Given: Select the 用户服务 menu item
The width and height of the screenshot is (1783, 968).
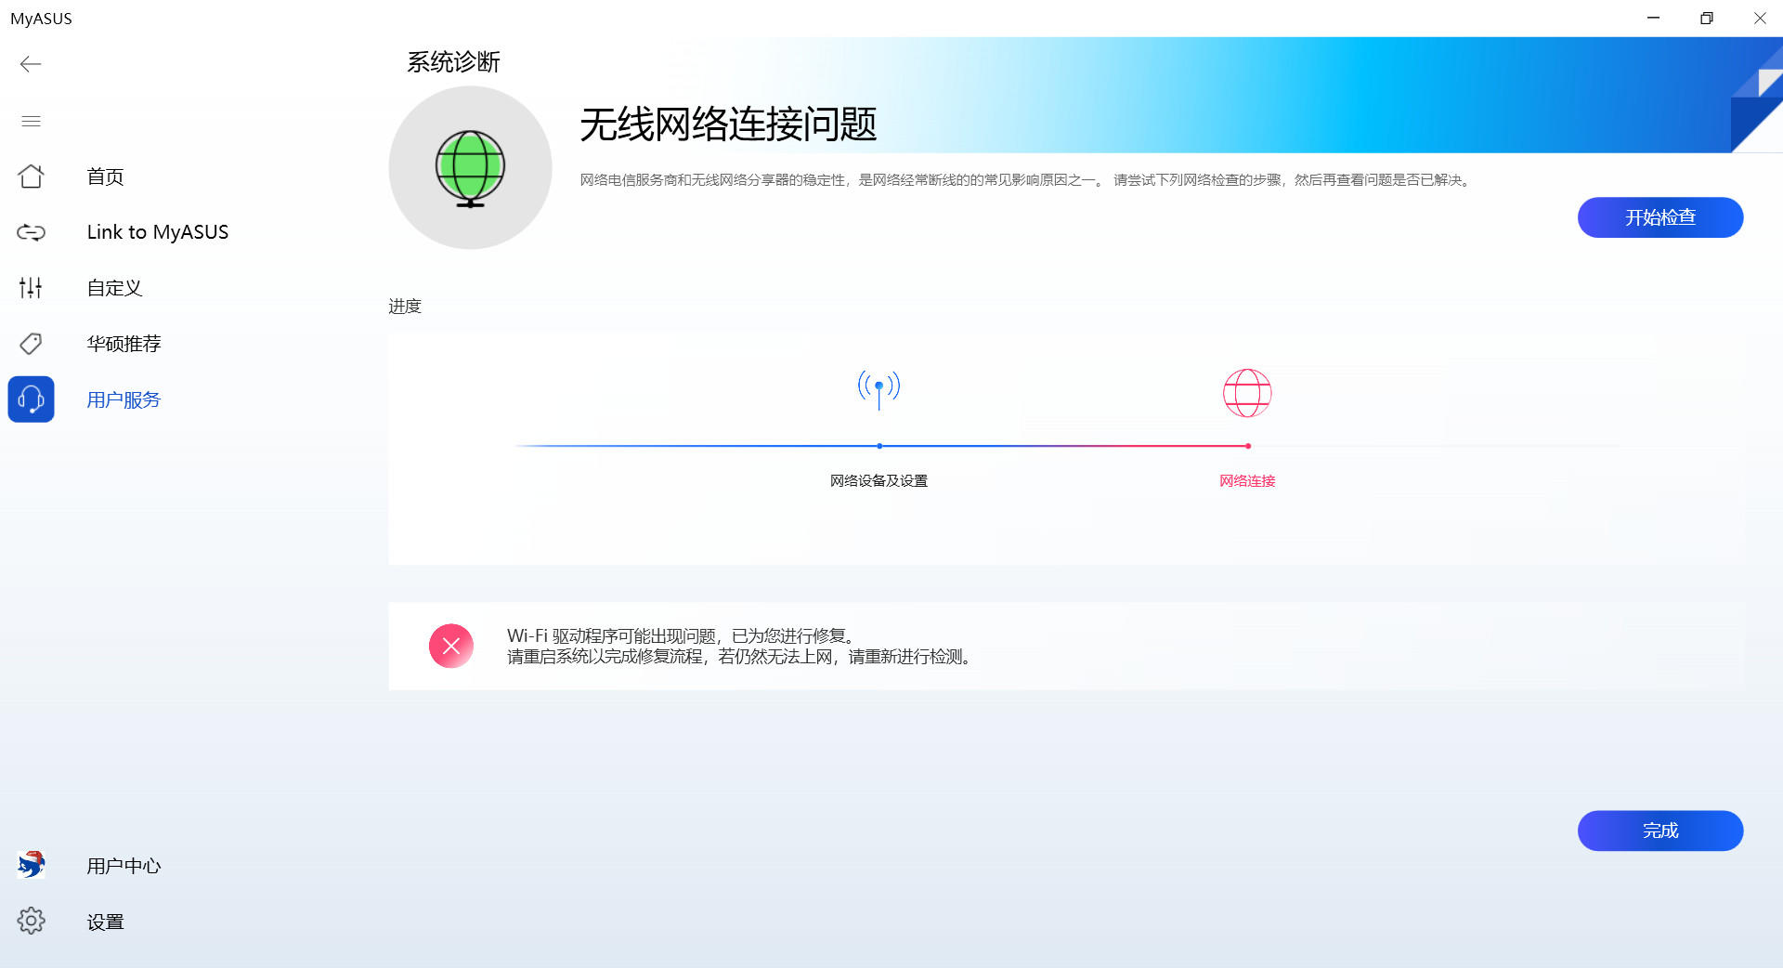Looking at the screenshot, I should coord(124,399).
